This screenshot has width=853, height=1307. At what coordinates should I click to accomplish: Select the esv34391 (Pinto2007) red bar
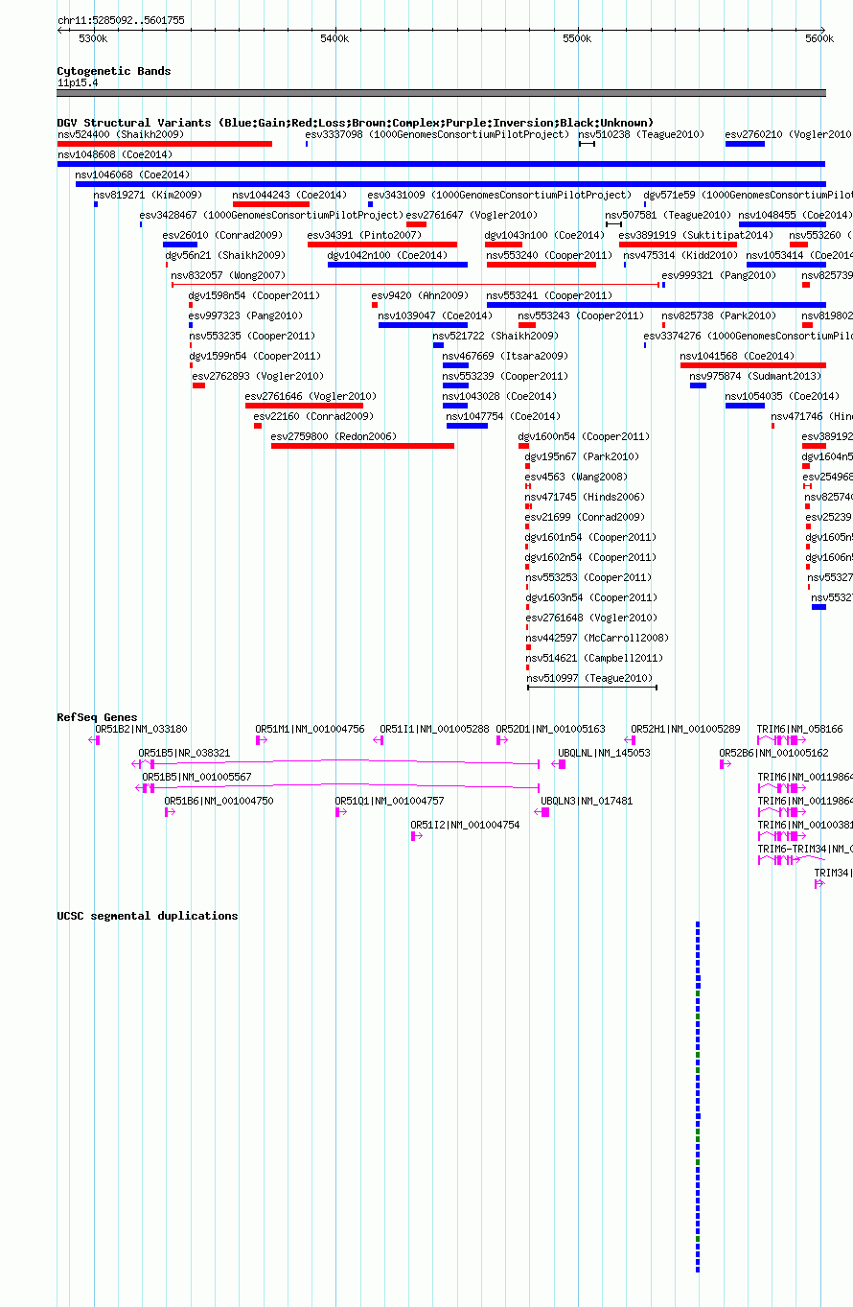click(382, 245)
